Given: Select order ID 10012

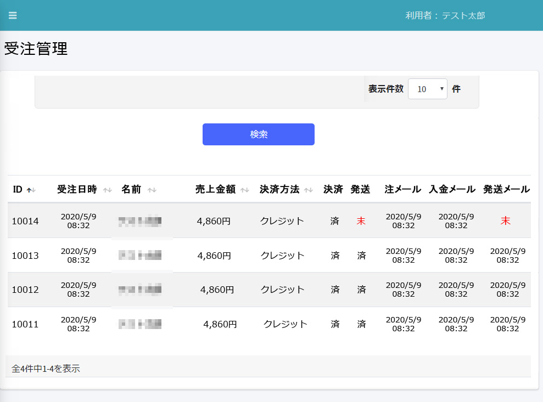Looking at the screenshot, I should (25, 290).
